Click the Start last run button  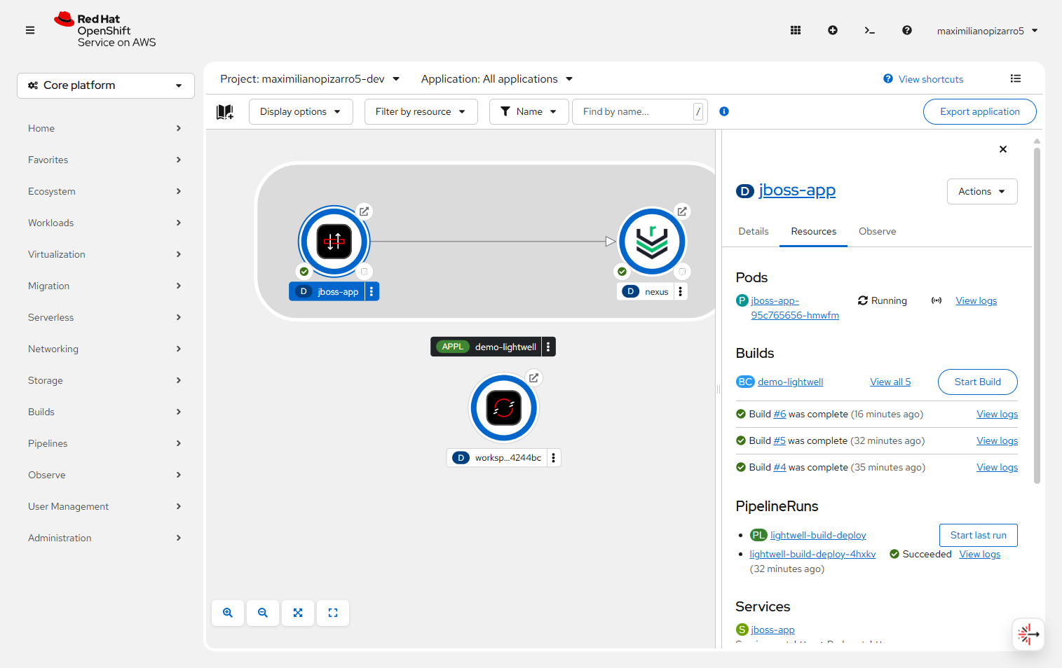coord(978,535)
